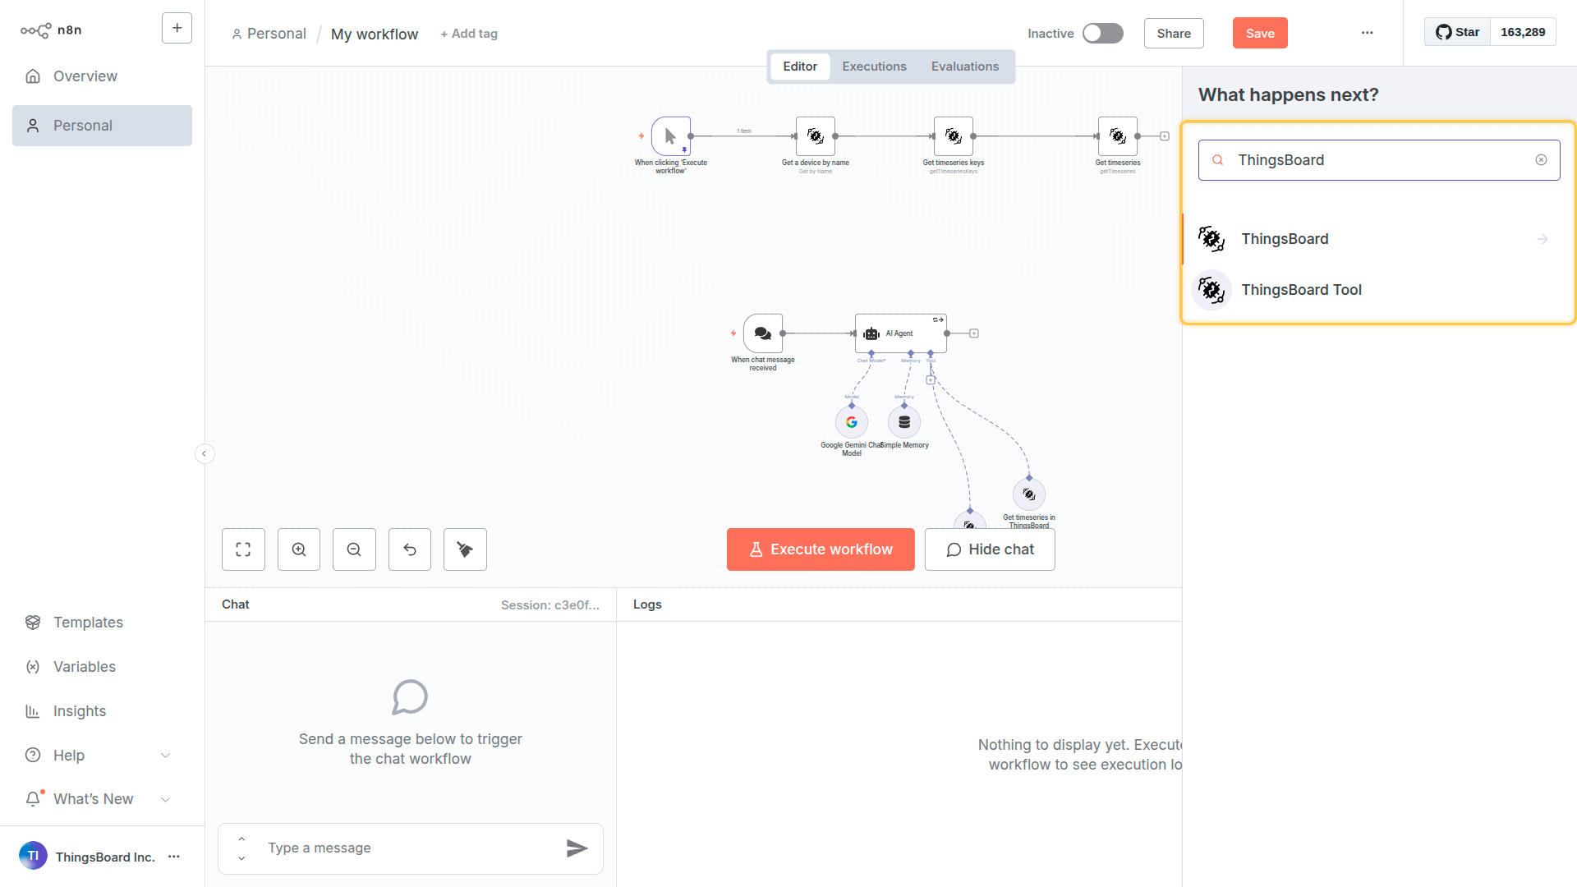Click the zoom in magnifier icon

click(x=299, y=549)
